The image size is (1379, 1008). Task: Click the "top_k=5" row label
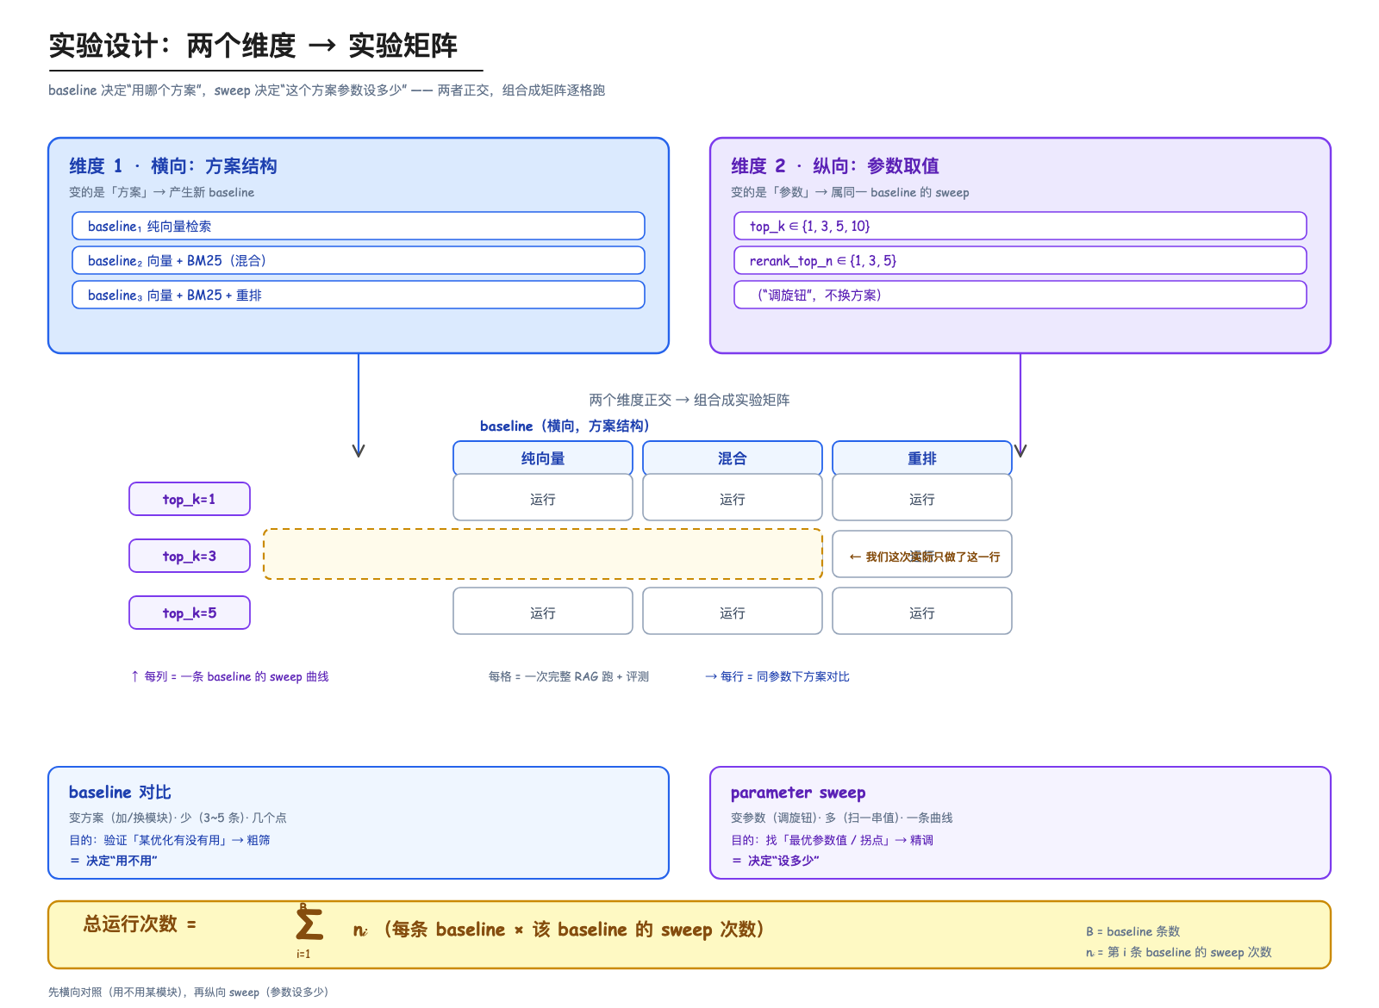tap(190, 613)
